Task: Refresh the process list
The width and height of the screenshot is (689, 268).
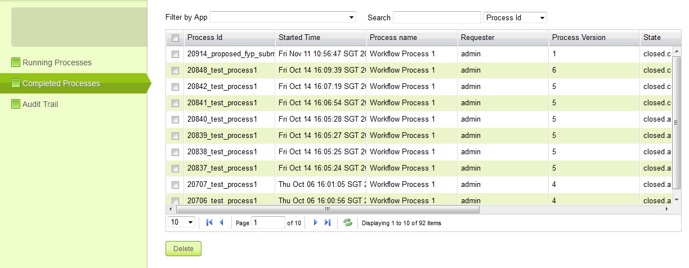Action: (348, 223)
